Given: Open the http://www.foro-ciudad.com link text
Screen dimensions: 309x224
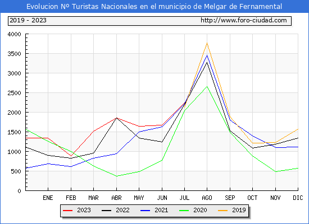Looking at the screenshot, I should (244, 20).
